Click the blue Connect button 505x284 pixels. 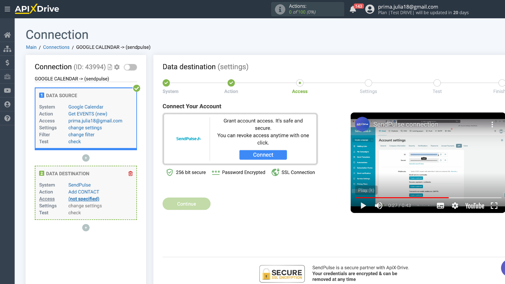coord(263,155)
